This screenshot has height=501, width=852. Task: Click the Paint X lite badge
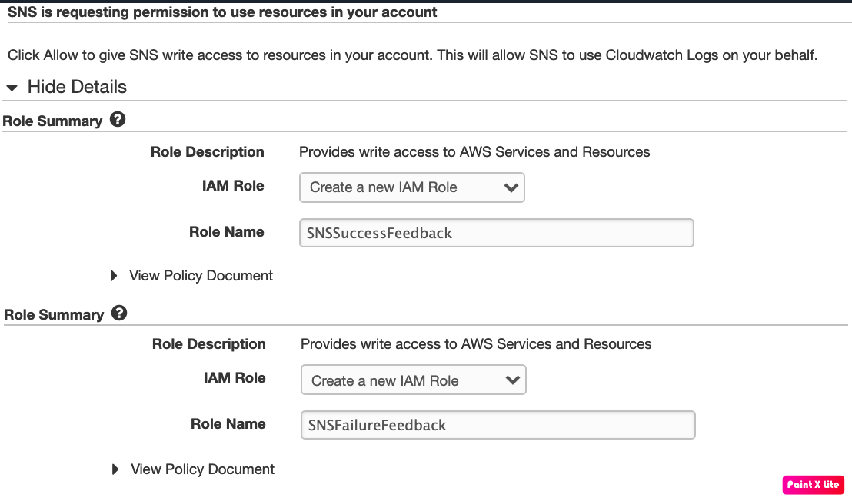[x=813, y=484]
